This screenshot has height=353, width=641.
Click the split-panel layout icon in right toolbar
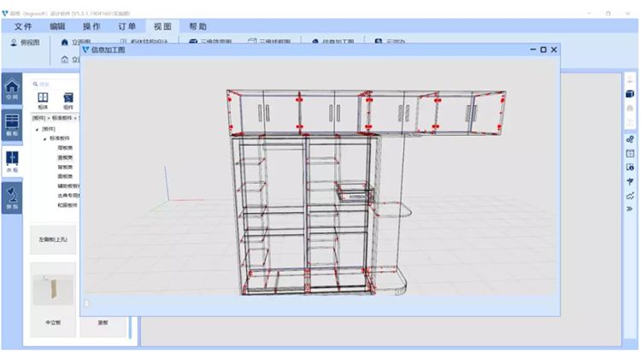(630, 153)
